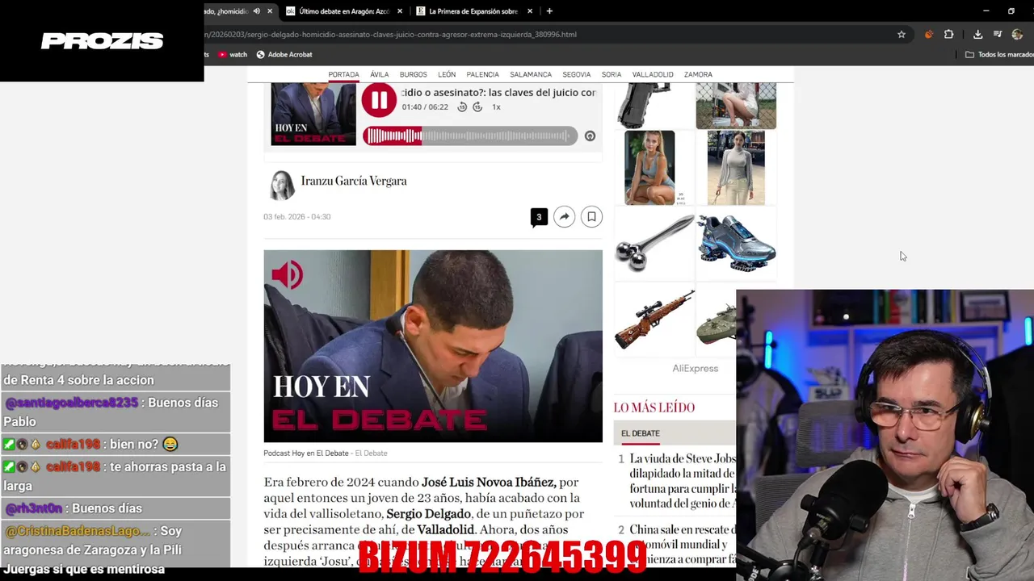The width and height of the screenshot is (1034, 581).
Task: Open the Adobe Acrobat bookmark
Action: pyautogui.click(x=284, y=55)
